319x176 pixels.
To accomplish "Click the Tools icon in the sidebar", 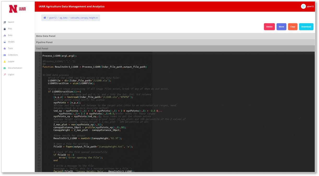I will tap(5, 48).
